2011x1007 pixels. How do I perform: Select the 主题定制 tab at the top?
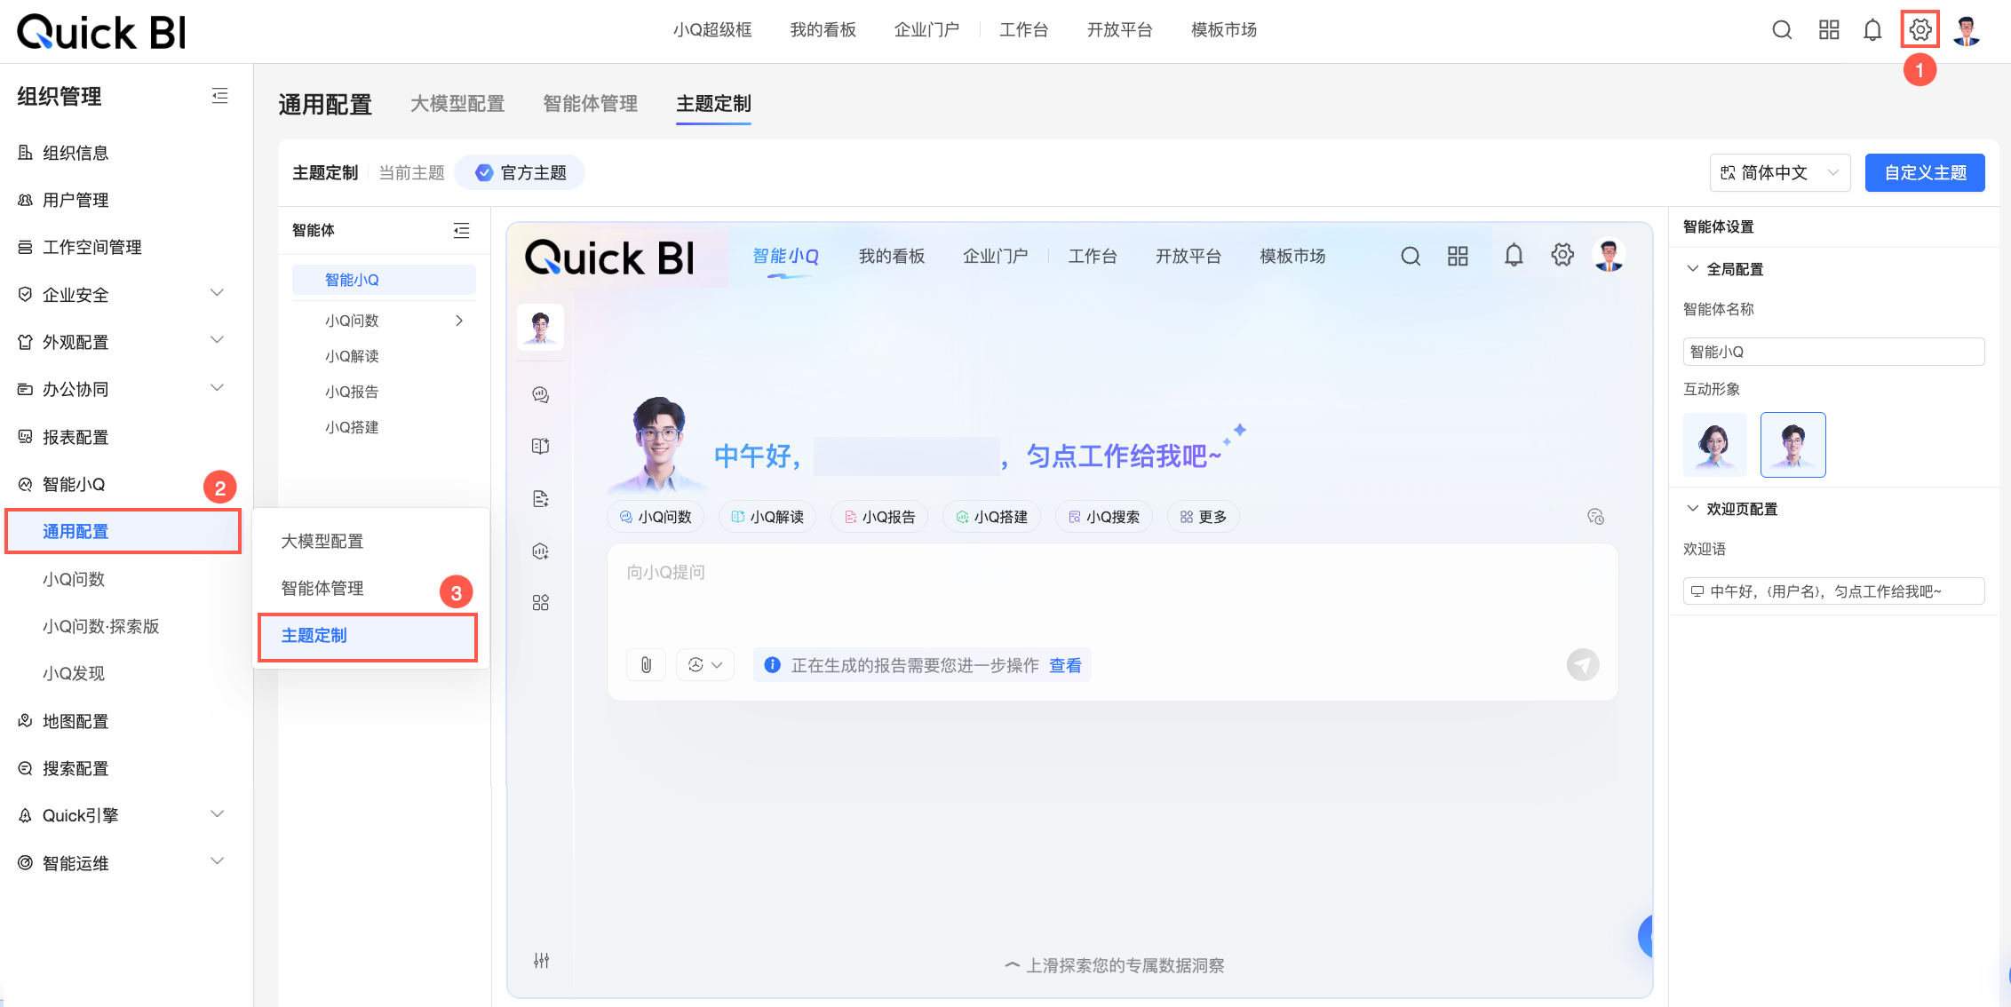pyautogui.click(x=713, y=104)
